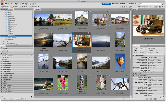Collapse the Camera Data (EXIF) section

134,76
